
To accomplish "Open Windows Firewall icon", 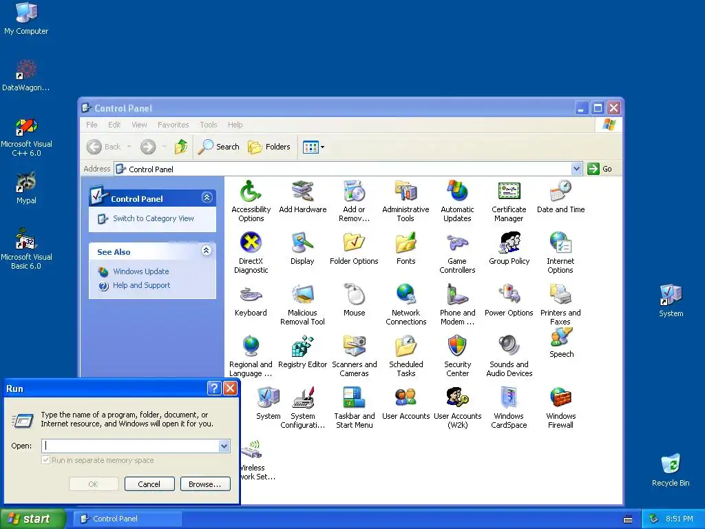I will (x=560, y=408).
